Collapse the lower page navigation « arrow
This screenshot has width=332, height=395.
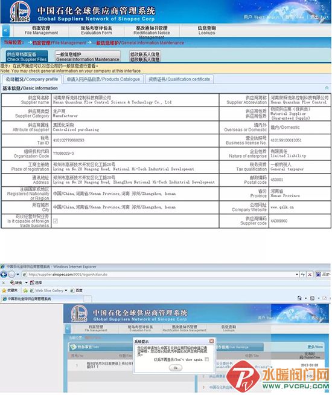67,328
